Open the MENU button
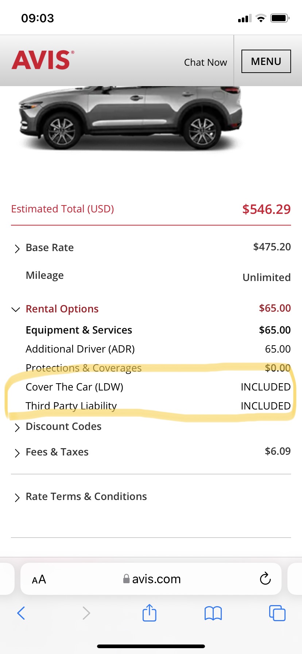This screenshot has height=654, width=302. (266, 61)
